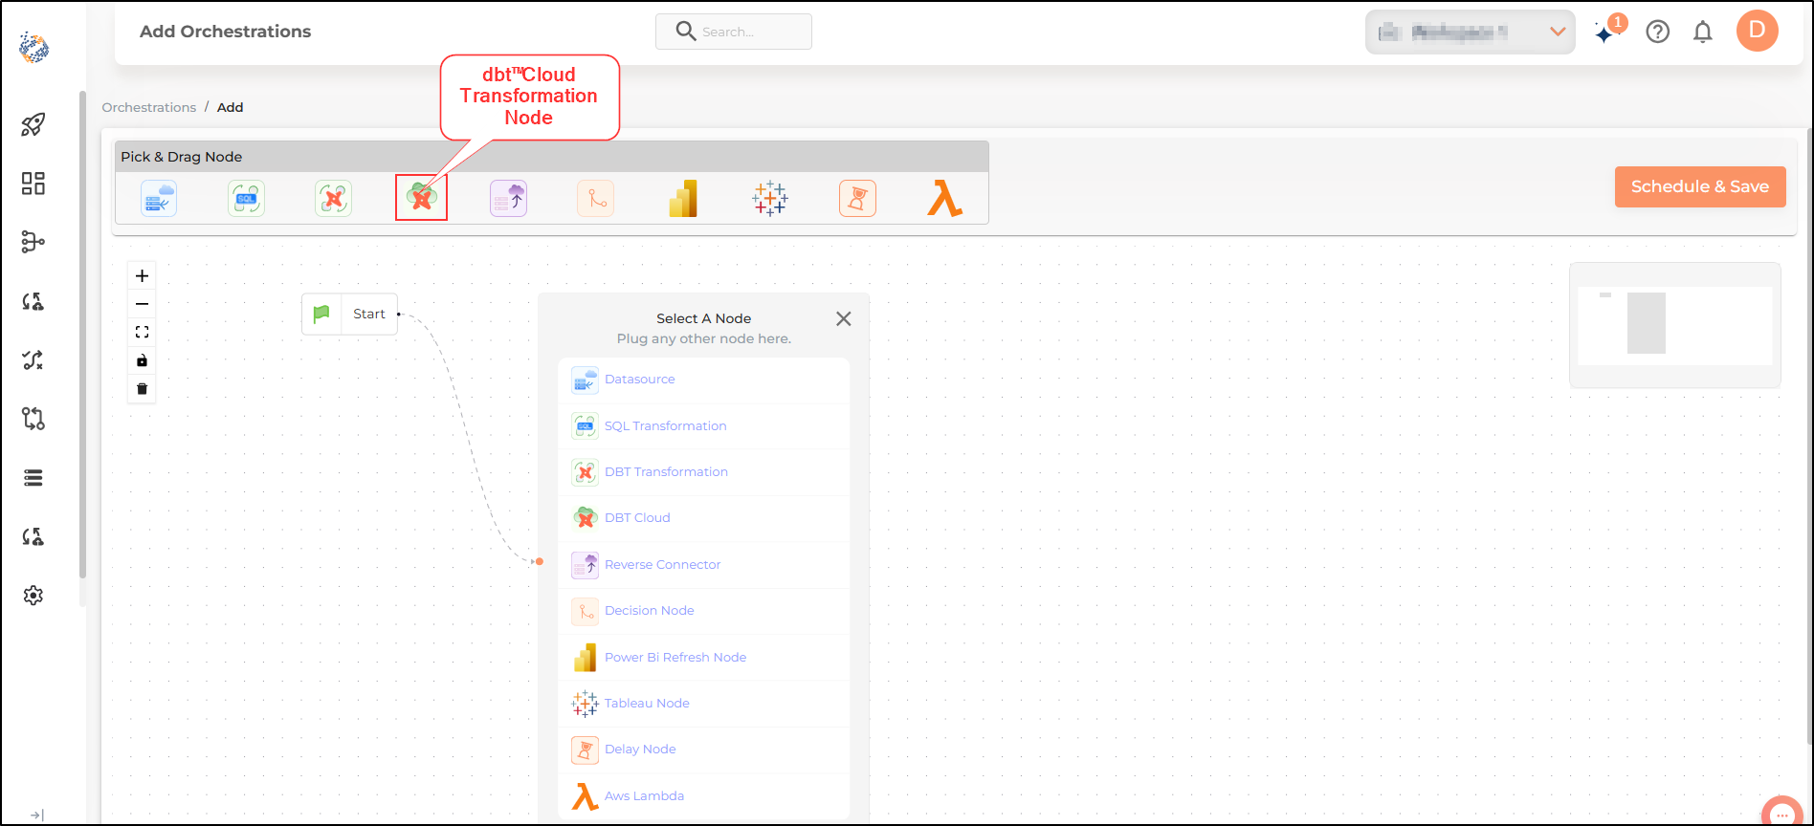This screenshot has width=1814, height=826.
Task: Choose DBT Cloud from the node list
Action: pos(703,518)
